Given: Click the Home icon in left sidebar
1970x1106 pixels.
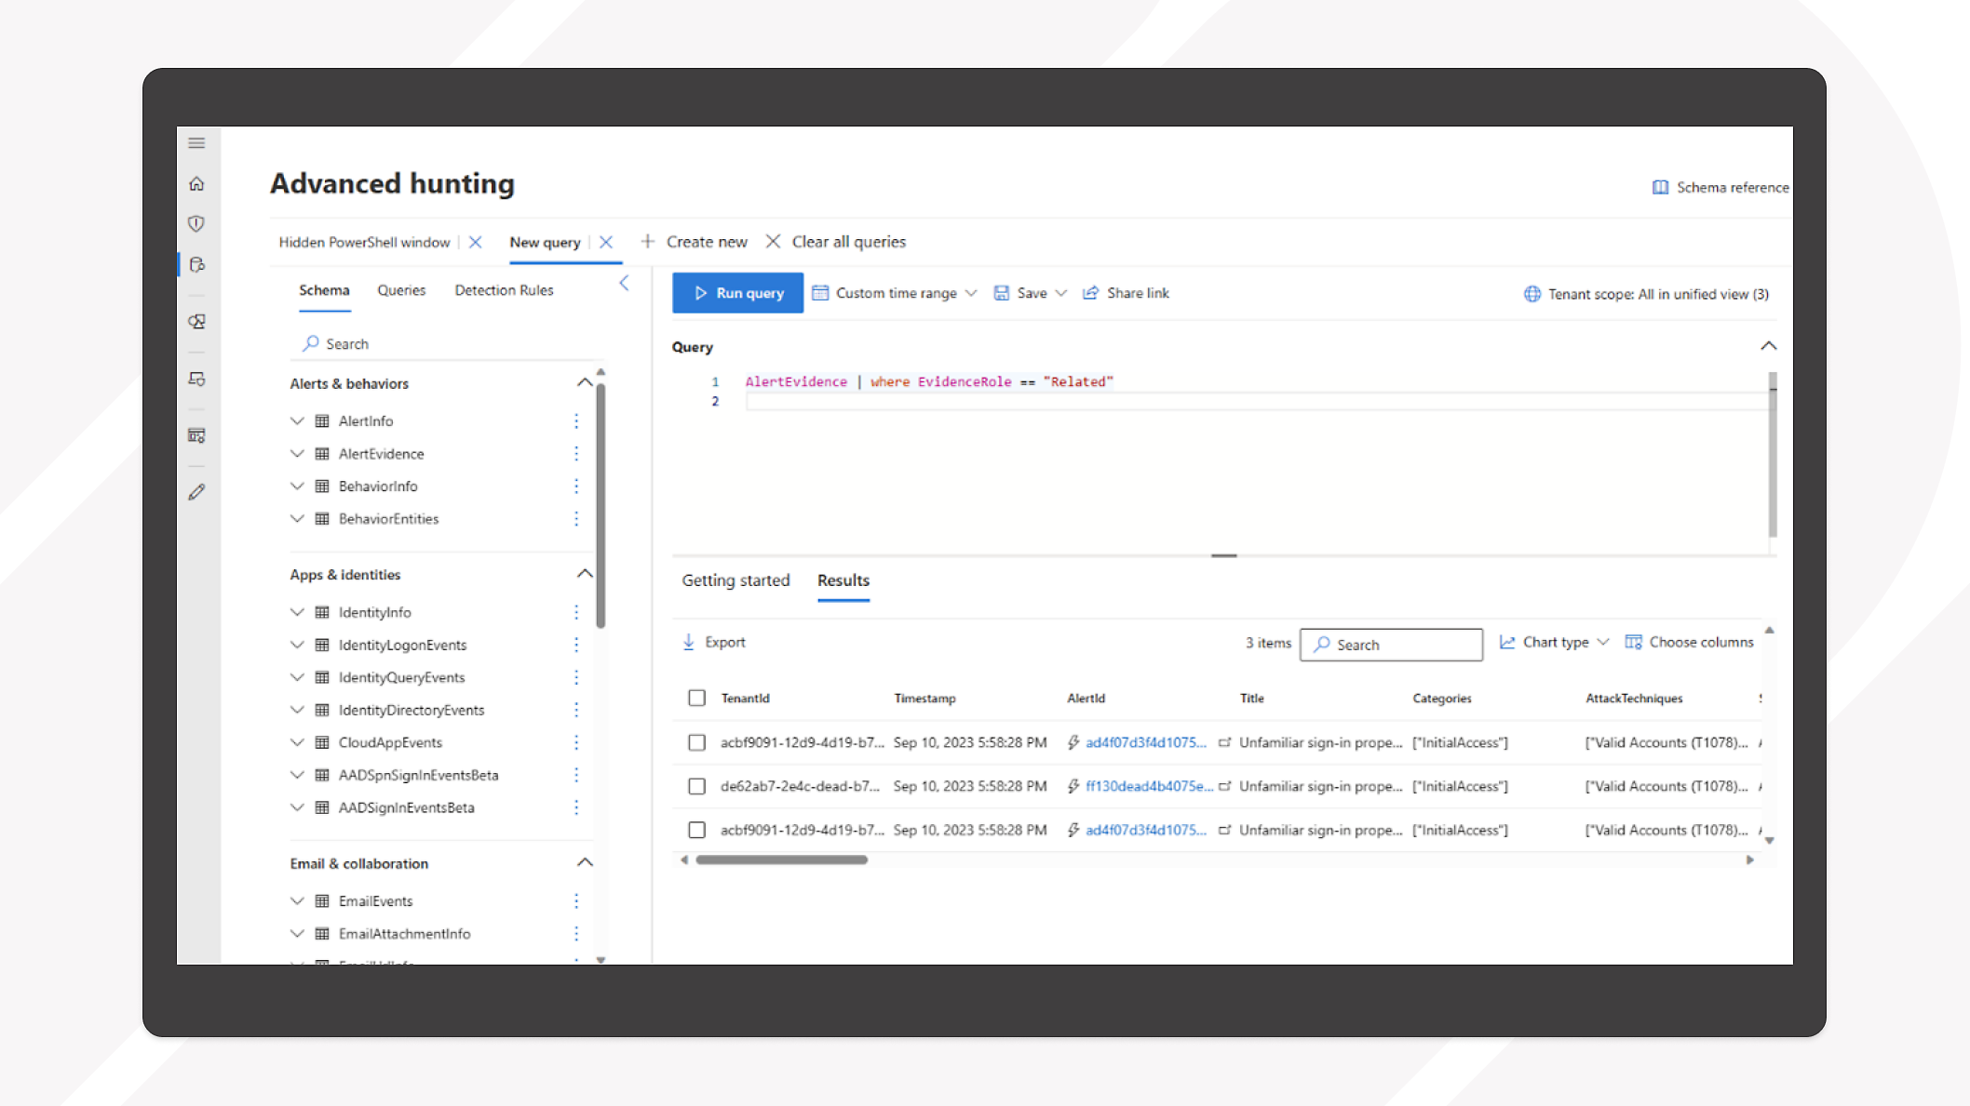Looking at the screenshot, I should [196, 184].
